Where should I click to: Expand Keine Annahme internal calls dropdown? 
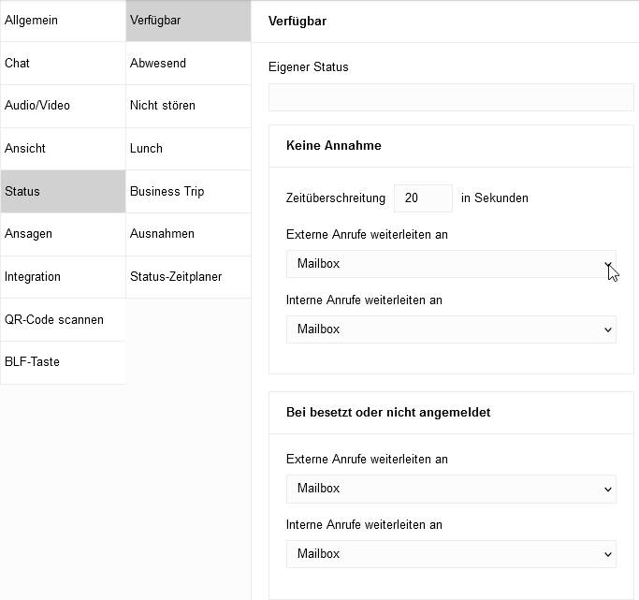(451, 329)
